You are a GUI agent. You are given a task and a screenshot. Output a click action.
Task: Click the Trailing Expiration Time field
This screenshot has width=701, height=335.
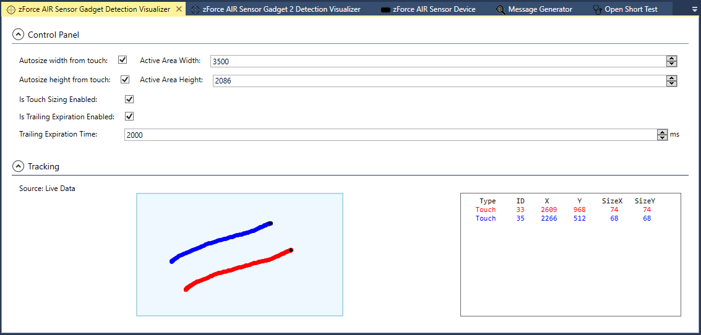(x=390, y=135)
